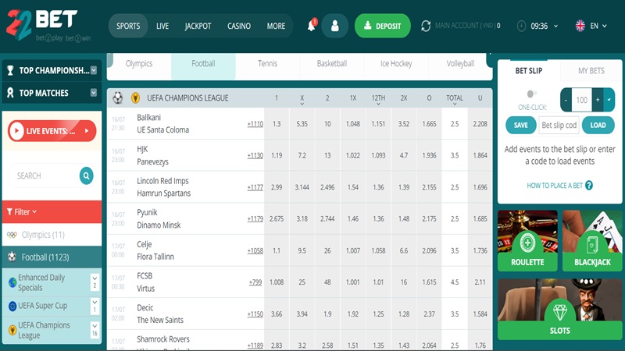Screen dimensions: 625x351
Task: Decrease the bet amount with minus
Action: (566, 100)
